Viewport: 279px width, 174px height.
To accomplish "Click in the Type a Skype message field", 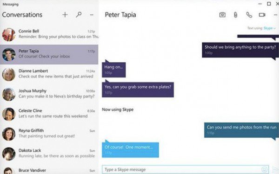I will pos(186,169).
